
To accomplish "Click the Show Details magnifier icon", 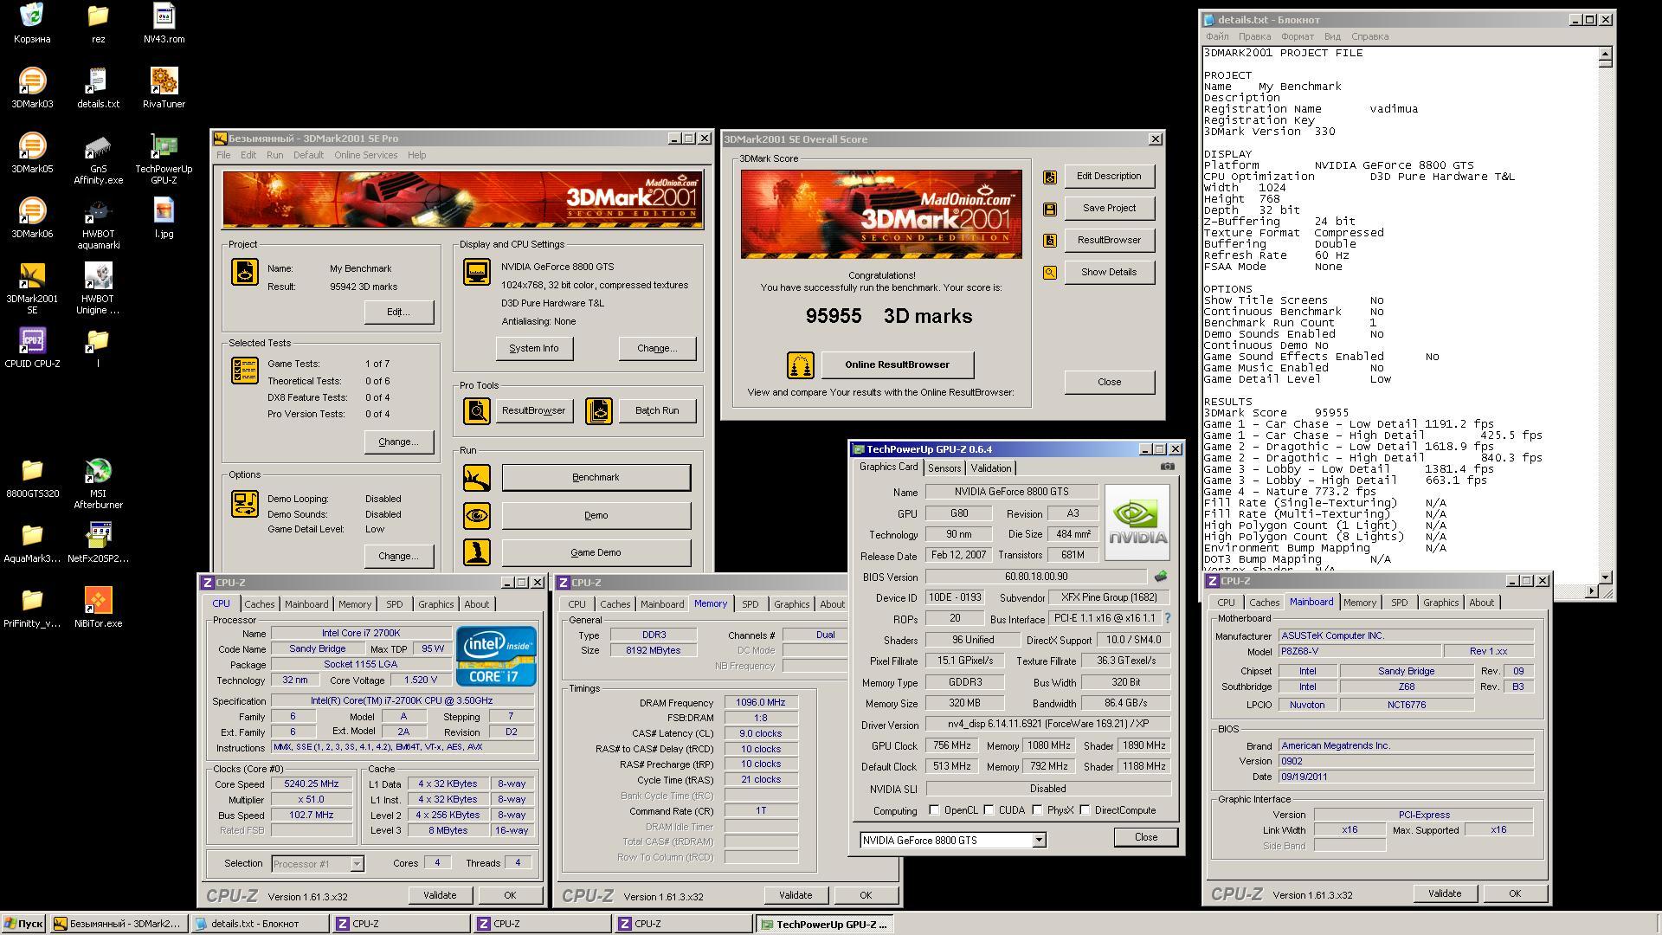I will point(1050,273).
